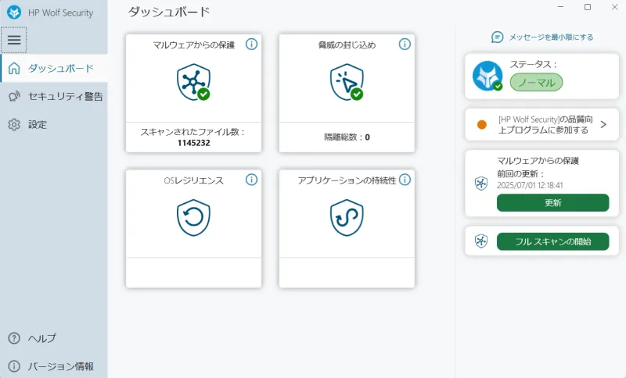Click the home icon beside ダッシュボード
The width and height of the screenshot is (626, 378).
click(x=14, y=68)
